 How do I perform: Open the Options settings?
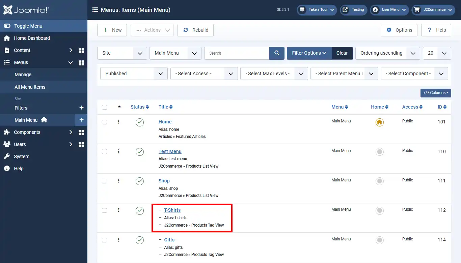pyautogui.click(x=399, y=30)
